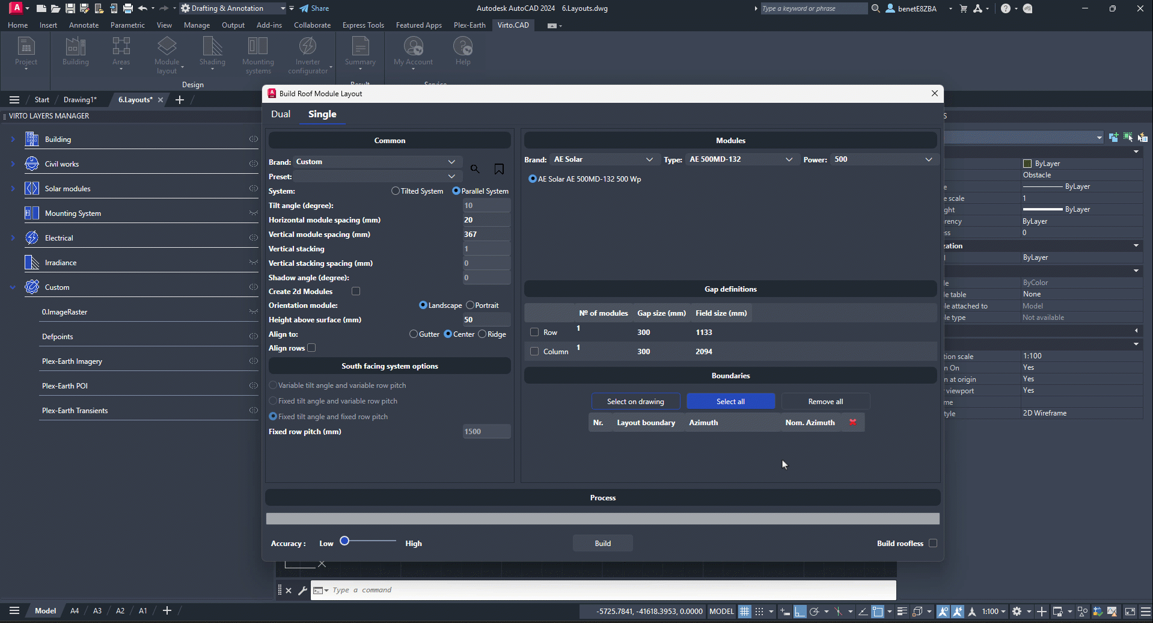Viewport: 1153px width, 623px height.
Task: Open the Annotate ribbon tab
Action: 84,25
